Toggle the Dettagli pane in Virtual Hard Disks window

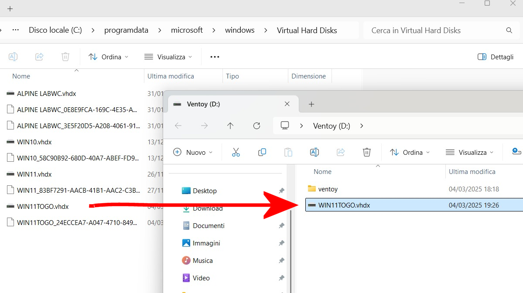click(x=496, y=57)
